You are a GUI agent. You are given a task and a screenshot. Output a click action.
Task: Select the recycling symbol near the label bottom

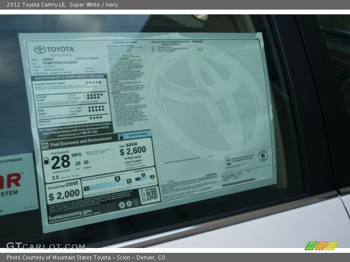click(130, 203)
